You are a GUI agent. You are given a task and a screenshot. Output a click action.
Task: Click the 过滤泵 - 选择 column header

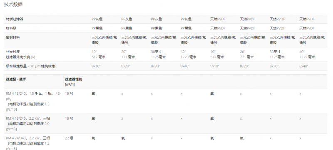pos(16,79)
